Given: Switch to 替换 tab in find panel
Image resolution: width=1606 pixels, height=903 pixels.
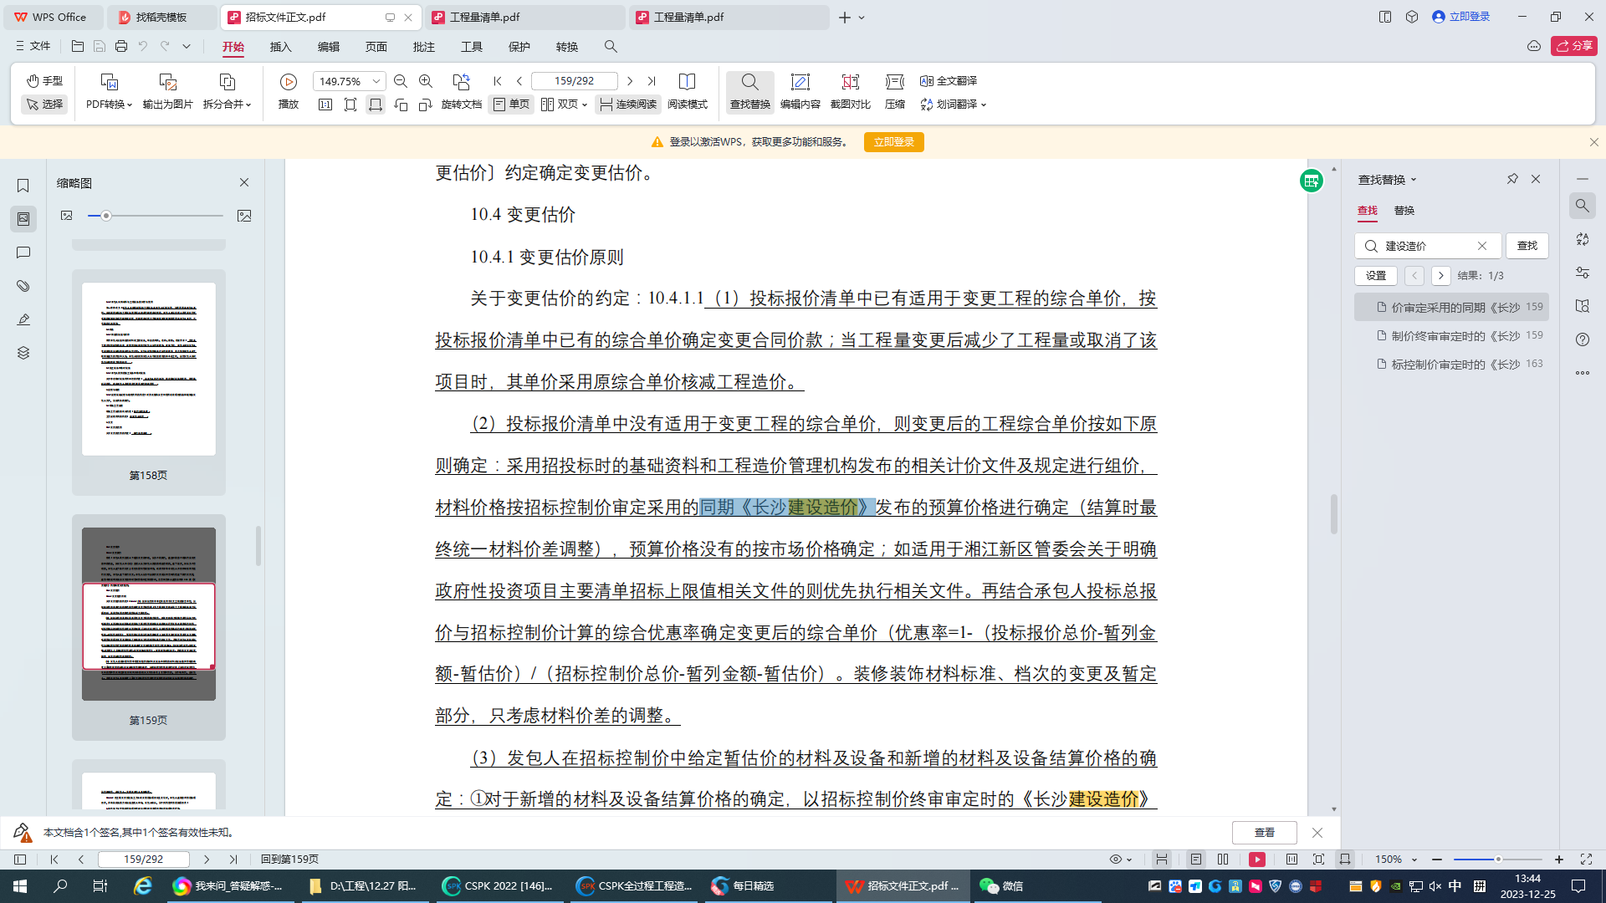Looking at the screenshot, I should tap(1404, 211).
